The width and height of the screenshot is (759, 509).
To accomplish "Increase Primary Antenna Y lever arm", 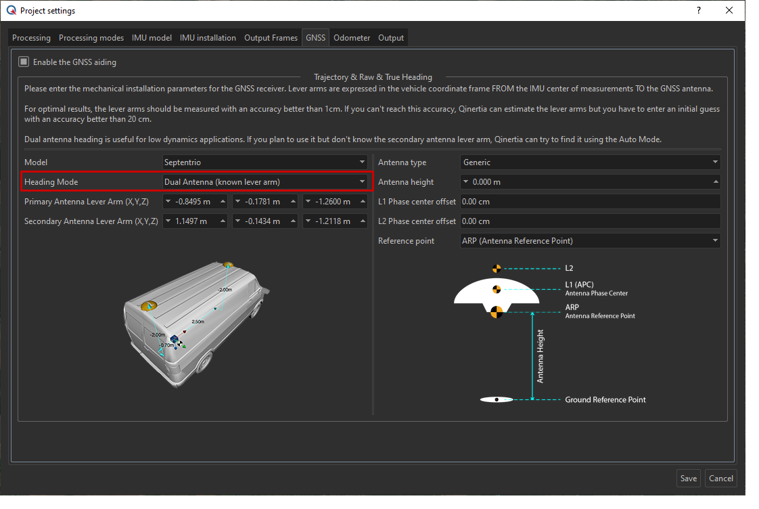I will click(293, 202).
